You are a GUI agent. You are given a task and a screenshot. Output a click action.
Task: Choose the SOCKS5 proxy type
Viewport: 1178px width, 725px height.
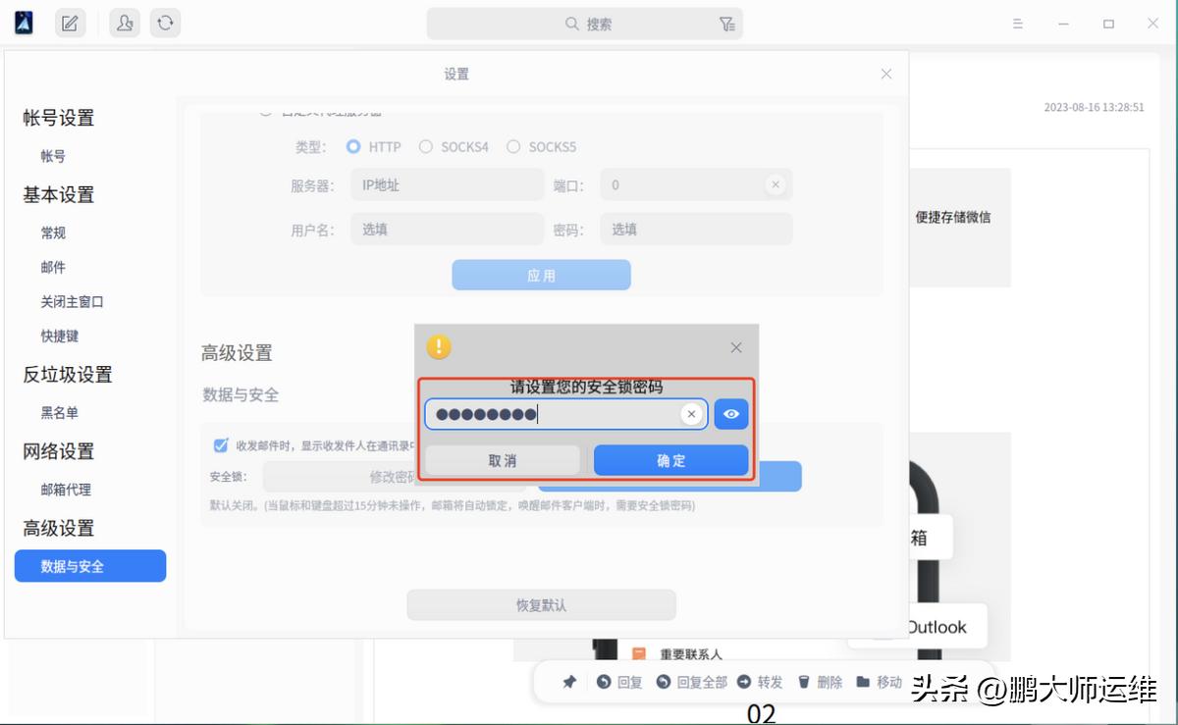513,146
